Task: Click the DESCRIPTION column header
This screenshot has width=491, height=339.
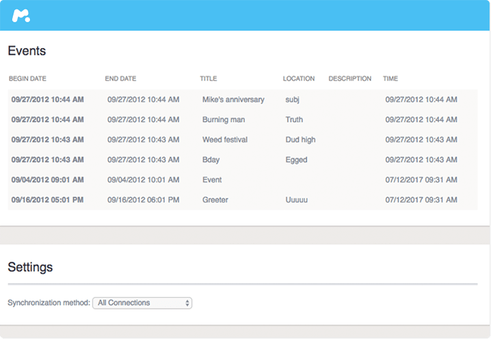Action: [x=349, y=79]
